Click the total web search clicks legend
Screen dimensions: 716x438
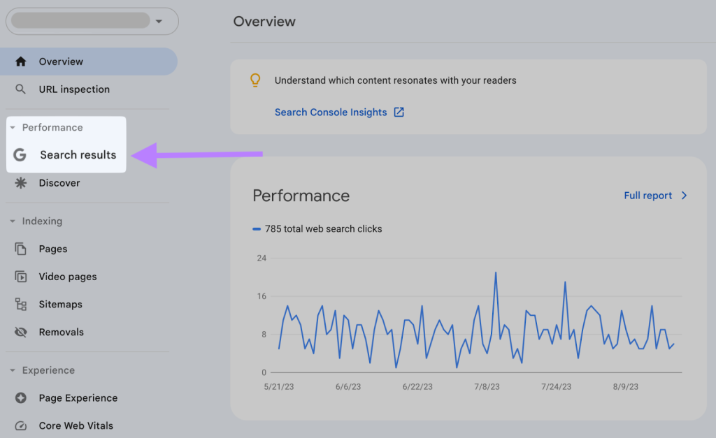click(317, 228)
